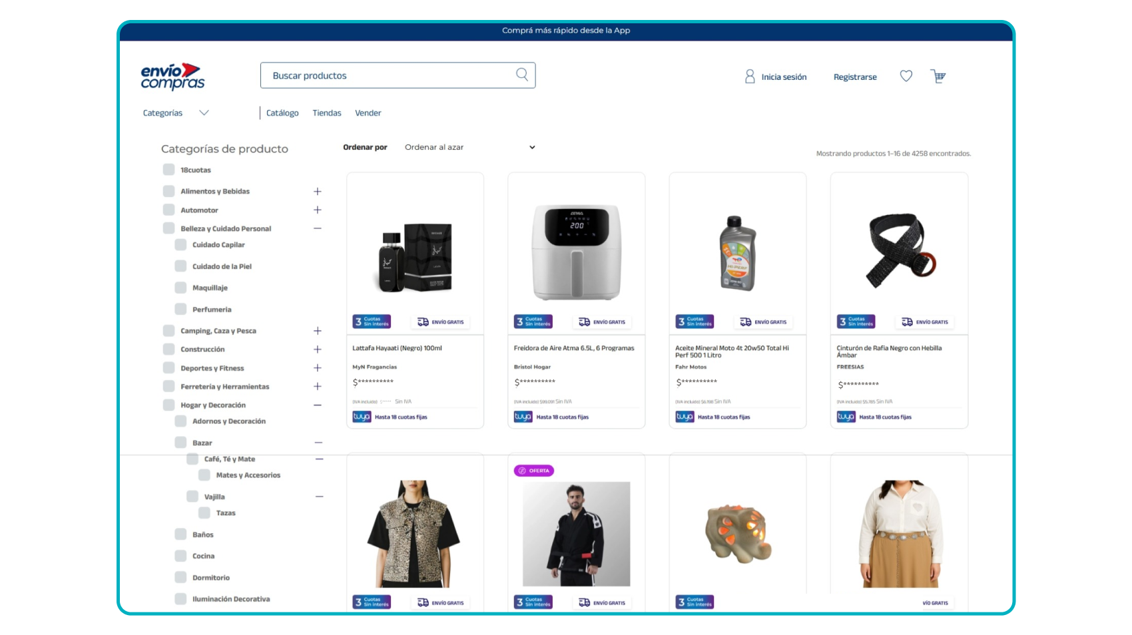Go to Tiendas menu item

[327, 113]
